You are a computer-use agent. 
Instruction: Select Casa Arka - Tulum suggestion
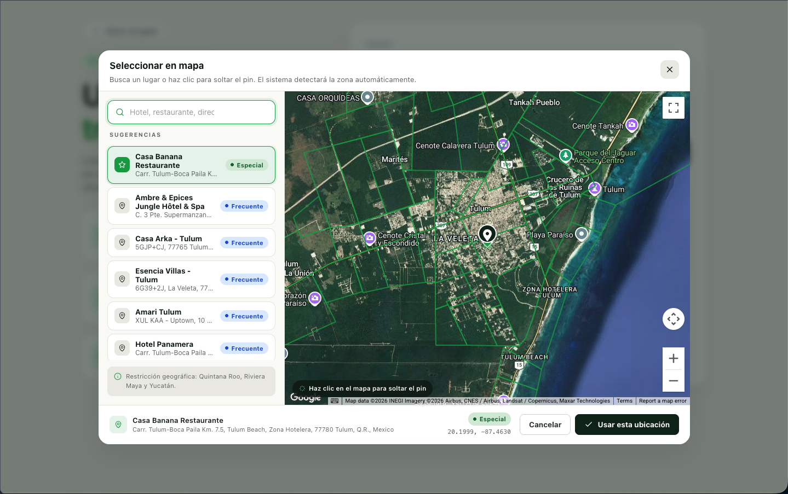tap(191, 242)
